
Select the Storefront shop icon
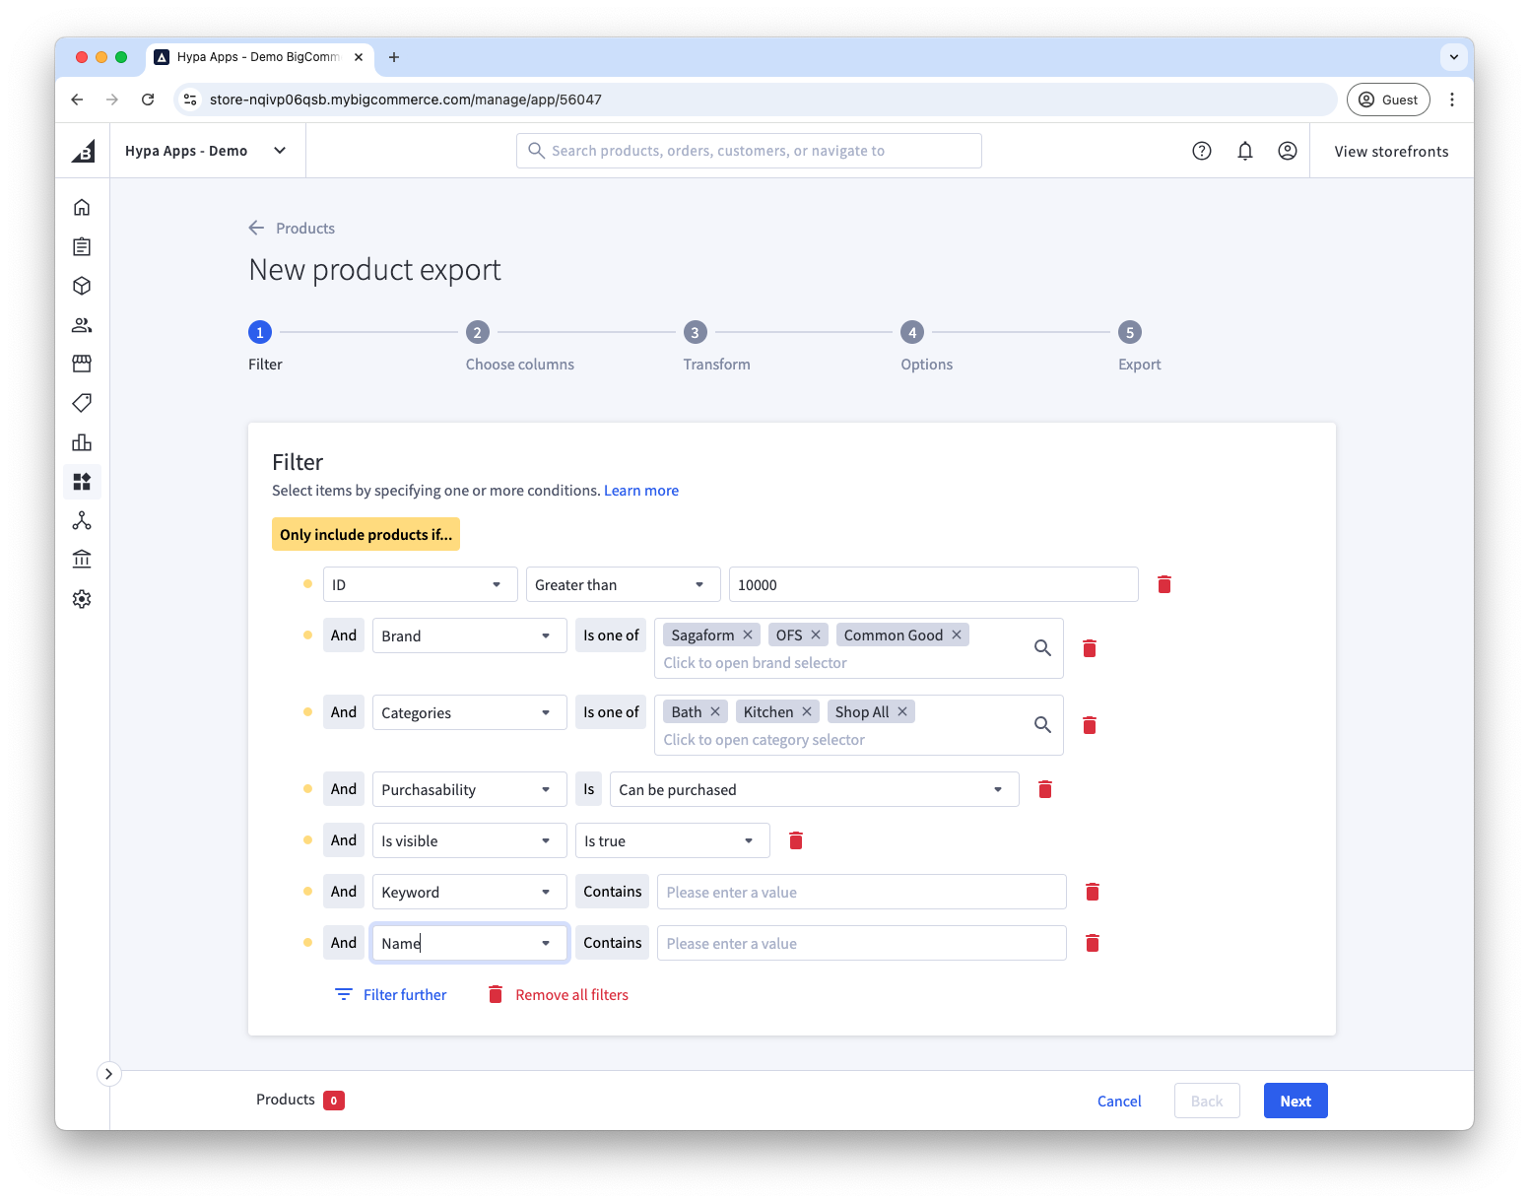[82, 364]
